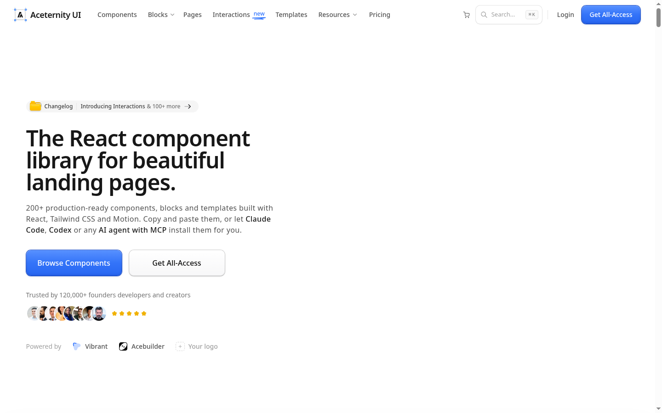Go to the Pages nav item
662x413 pixels.
pos(193,15)
